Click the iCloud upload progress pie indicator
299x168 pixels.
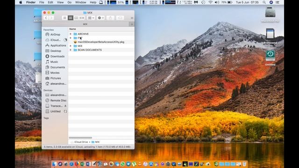[65, 40]
